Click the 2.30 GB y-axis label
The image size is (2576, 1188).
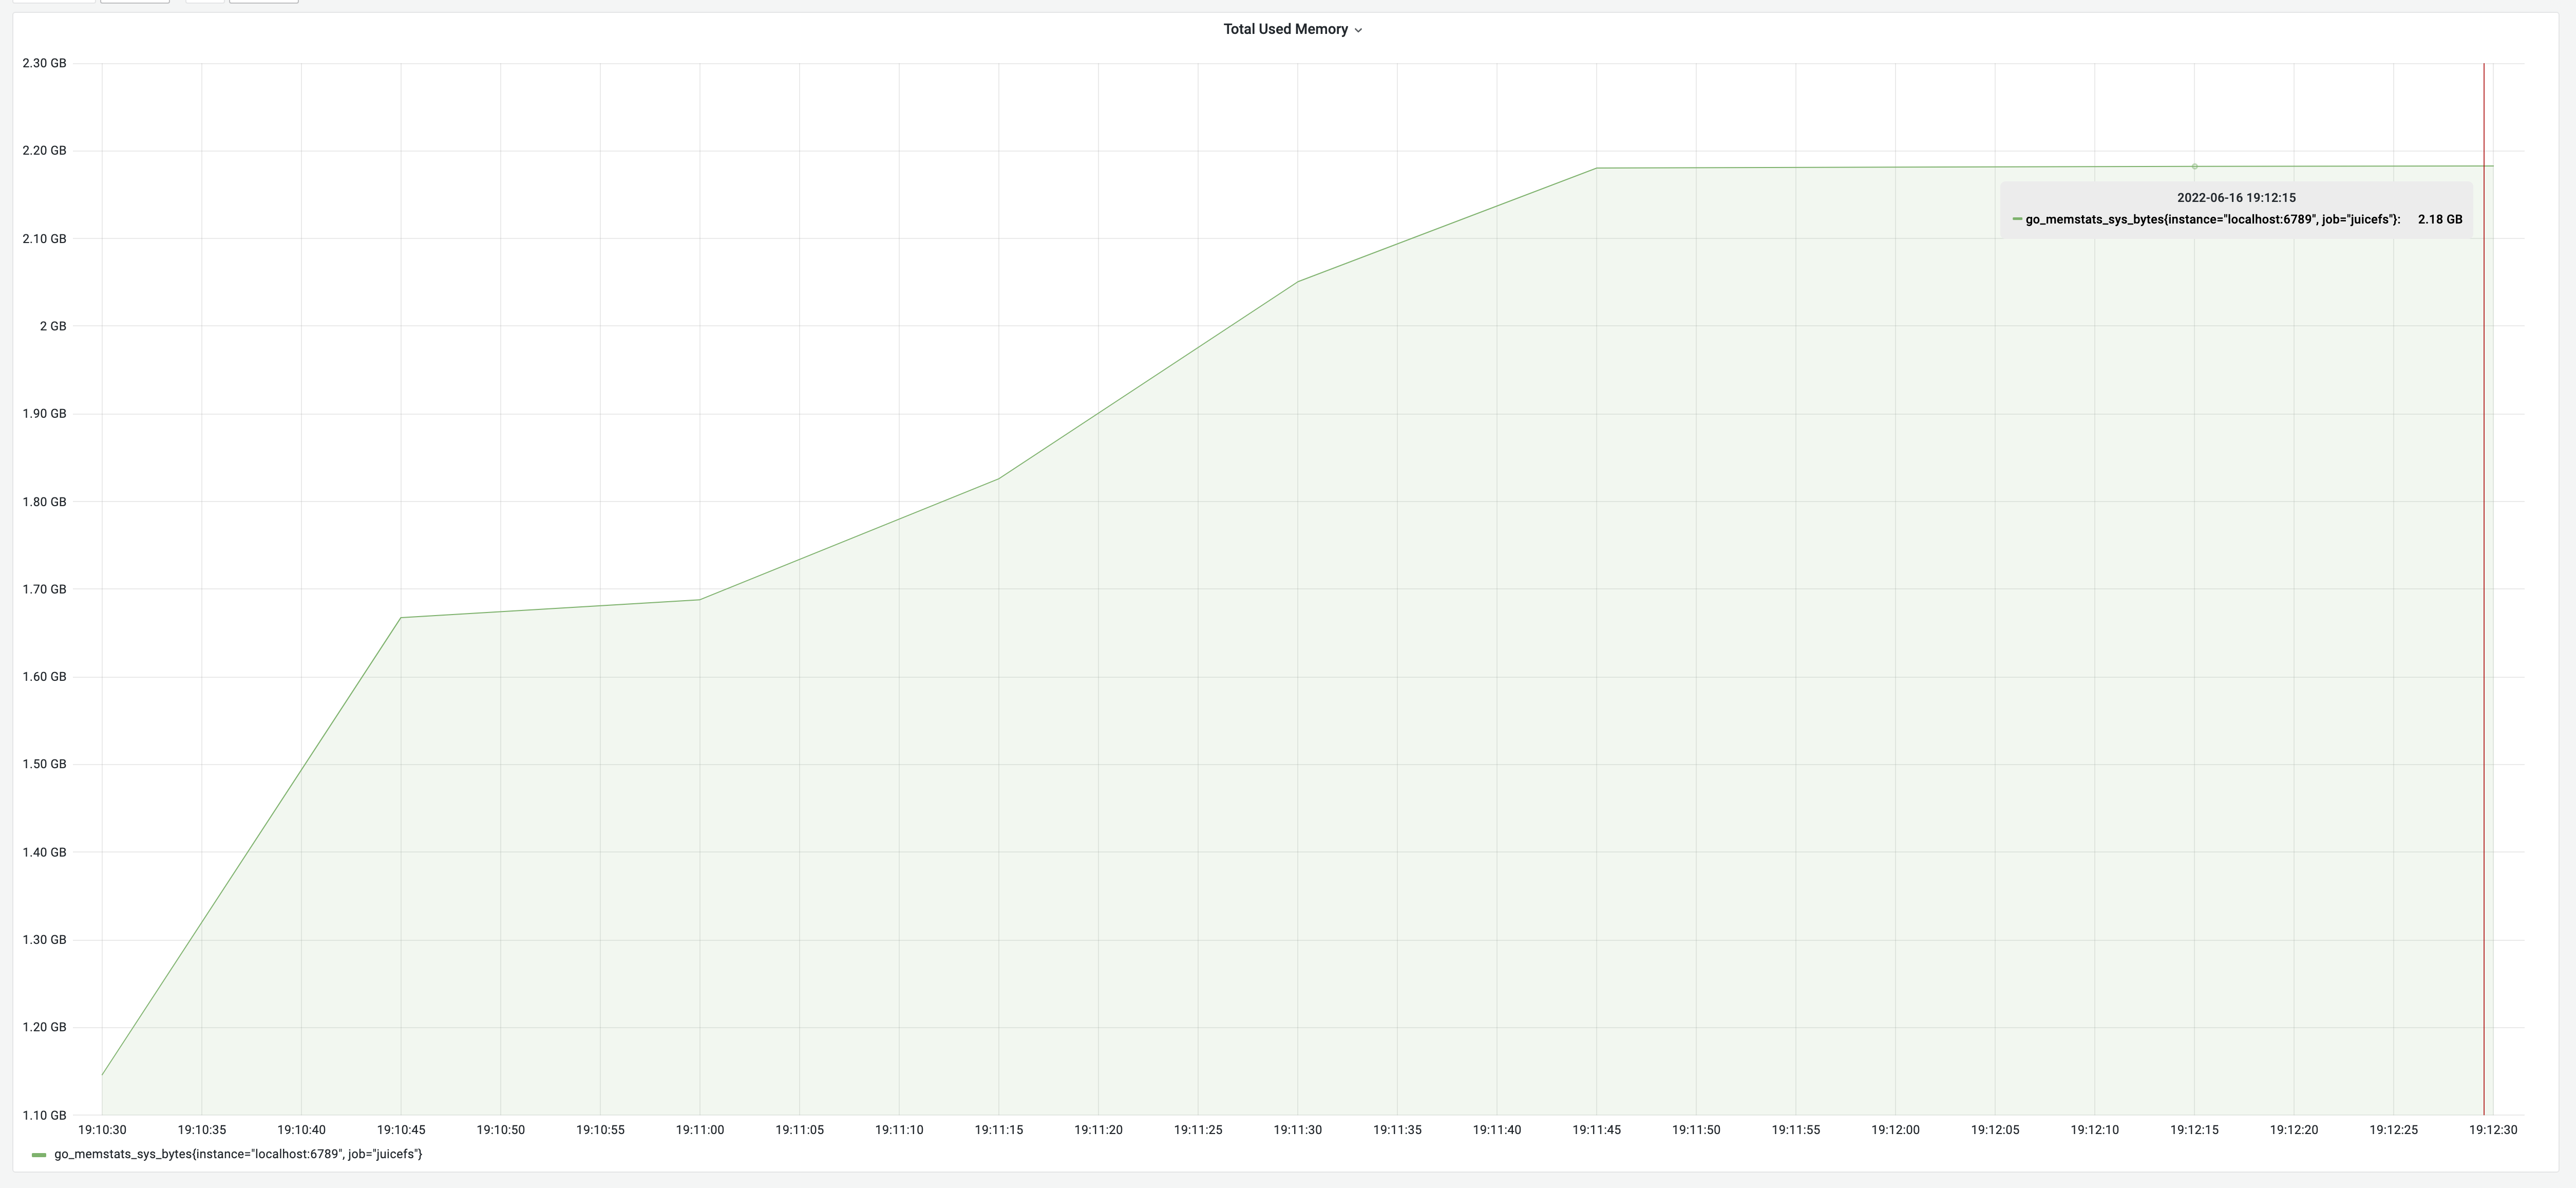tap(44, 63)
